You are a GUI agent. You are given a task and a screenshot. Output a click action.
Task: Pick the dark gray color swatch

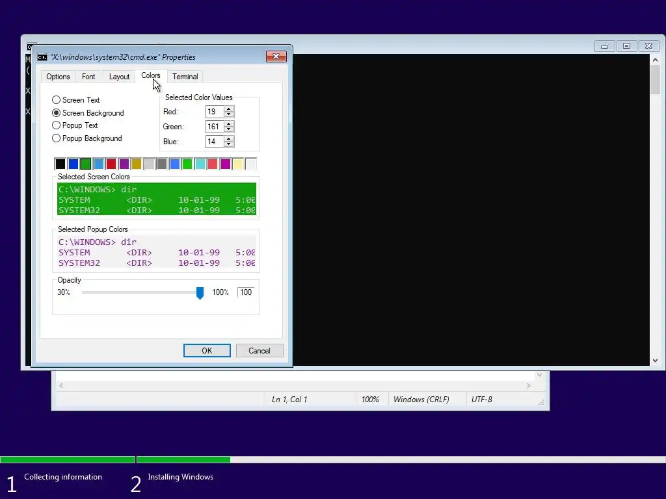point(162,164)
